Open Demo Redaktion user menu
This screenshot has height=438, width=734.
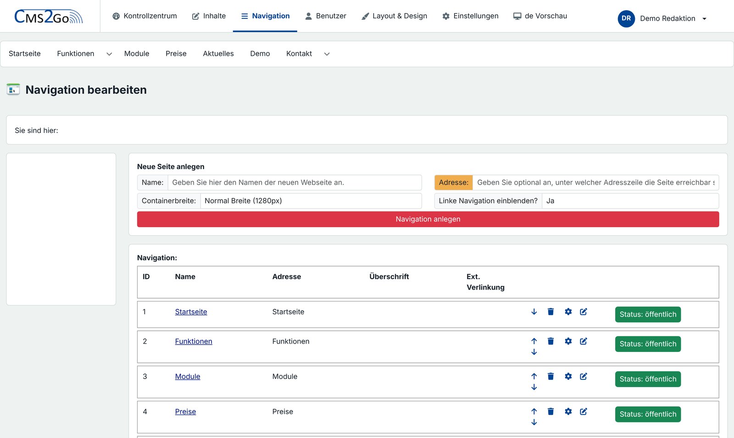coord(662,18)
